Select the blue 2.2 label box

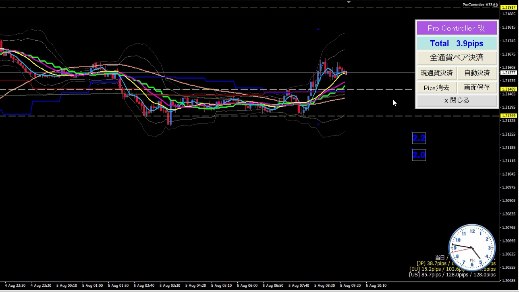419,138
